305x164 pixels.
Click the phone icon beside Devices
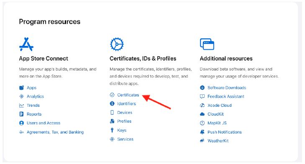(x=112, y=113)
